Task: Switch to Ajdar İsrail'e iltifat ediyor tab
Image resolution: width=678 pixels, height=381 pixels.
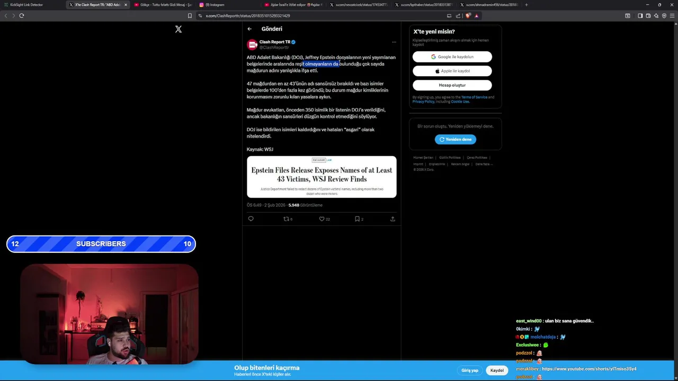Action: point(293,5)
